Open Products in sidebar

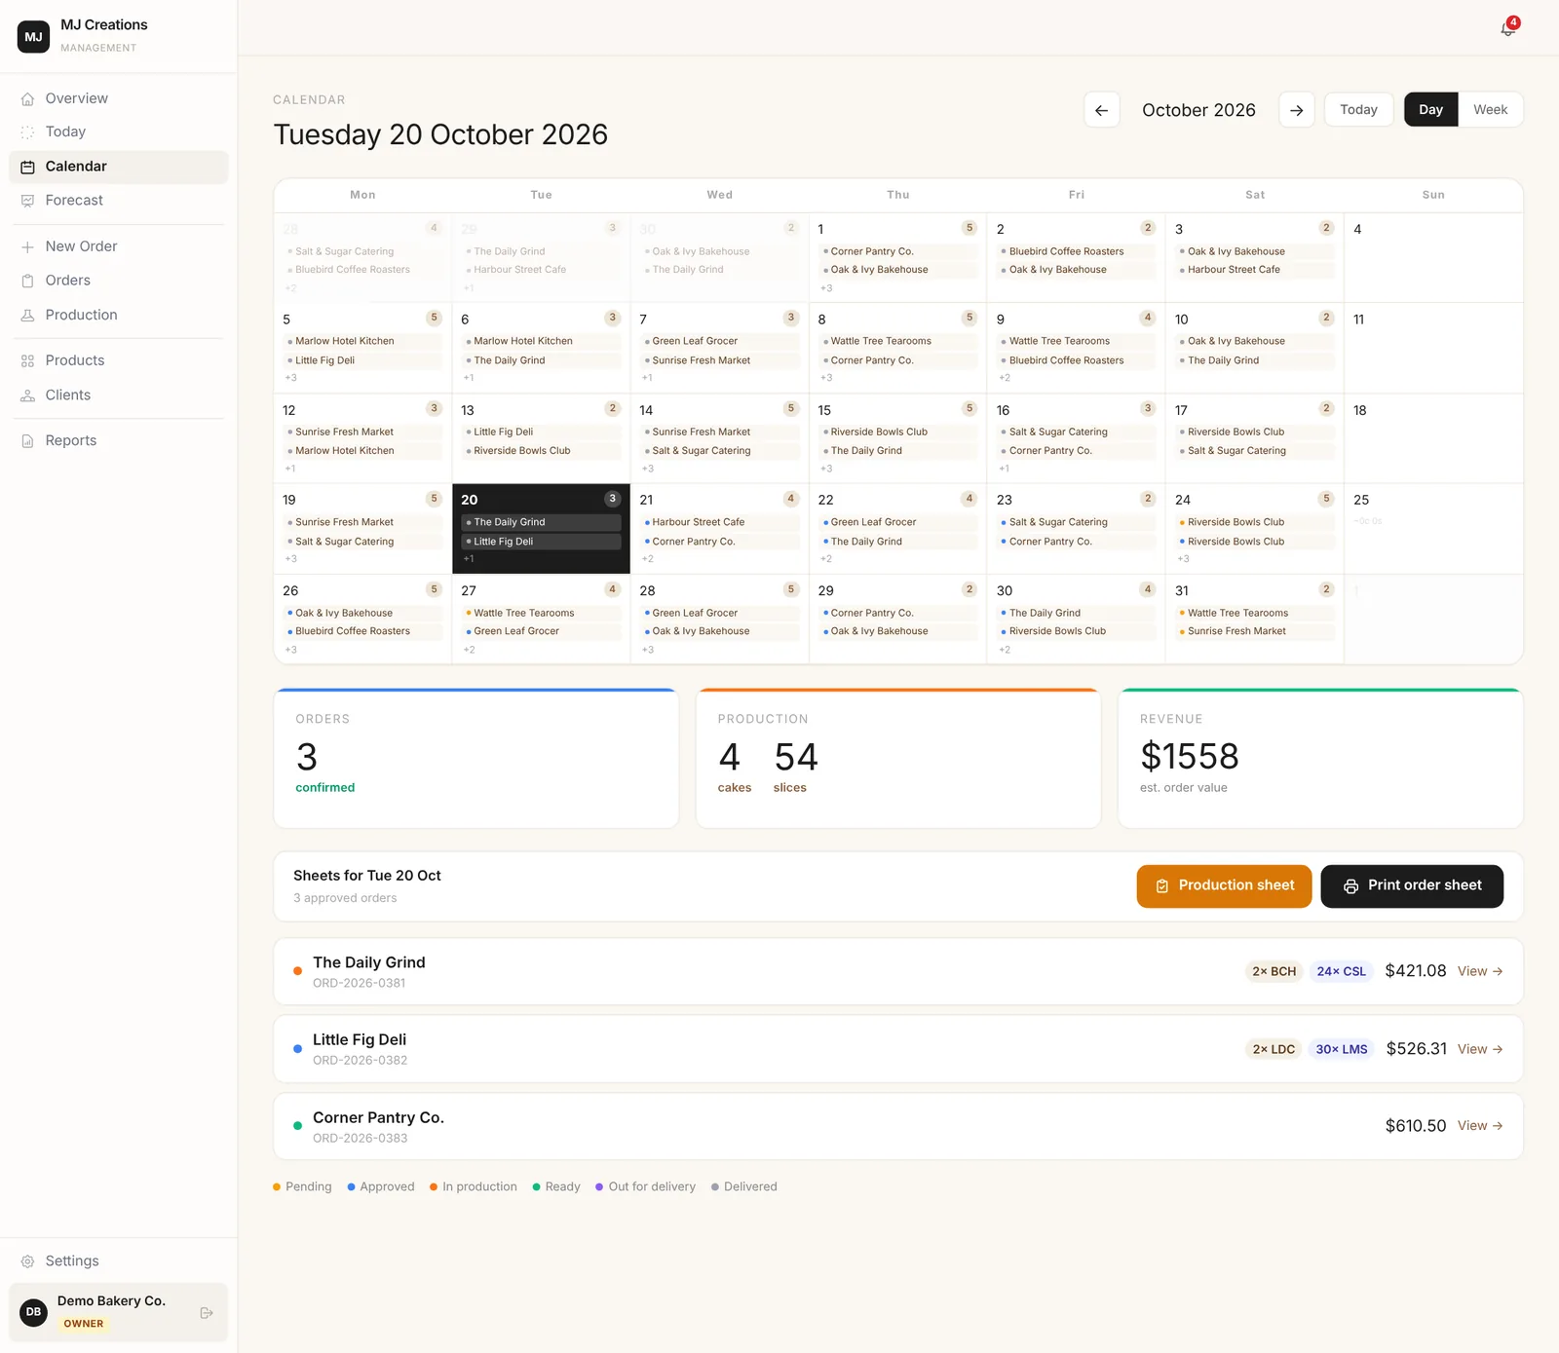[119, 360]
